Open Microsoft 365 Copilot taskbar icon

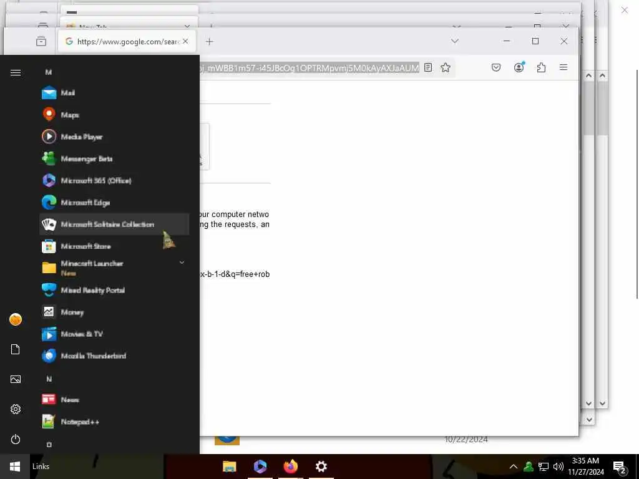point(260,467)
